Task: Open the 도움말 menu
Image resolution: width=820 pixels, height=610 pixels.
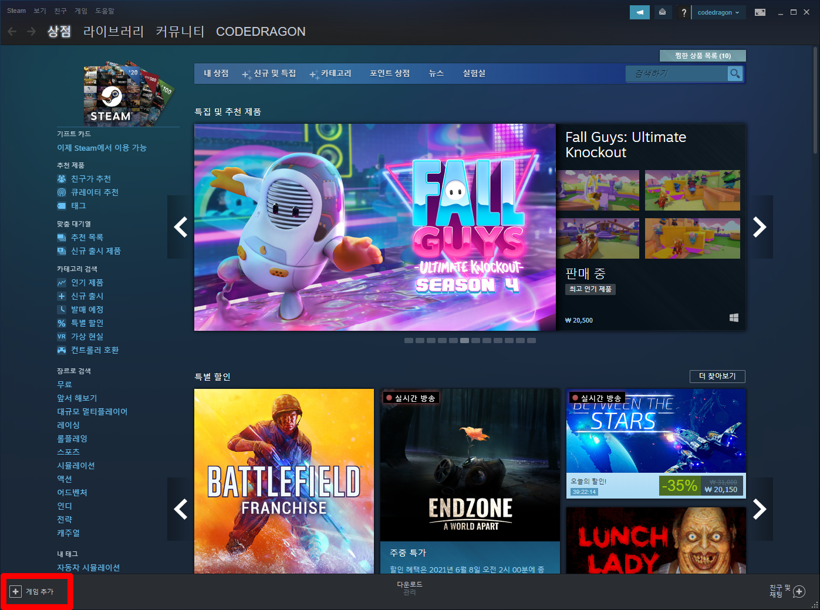Action: (x=105, y=11)
